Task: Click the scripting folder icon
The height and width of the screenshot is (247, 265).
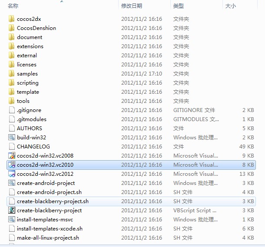Action: coord(11,82)
